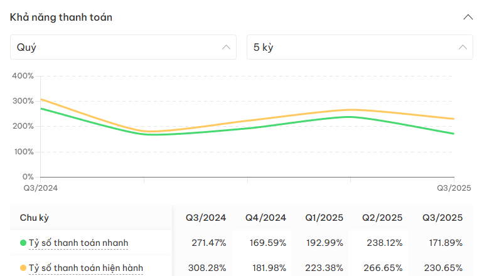Viewport: 482px width, 276px height.
Task: Click the Q4/2024 column header
Action: (265, 218)
